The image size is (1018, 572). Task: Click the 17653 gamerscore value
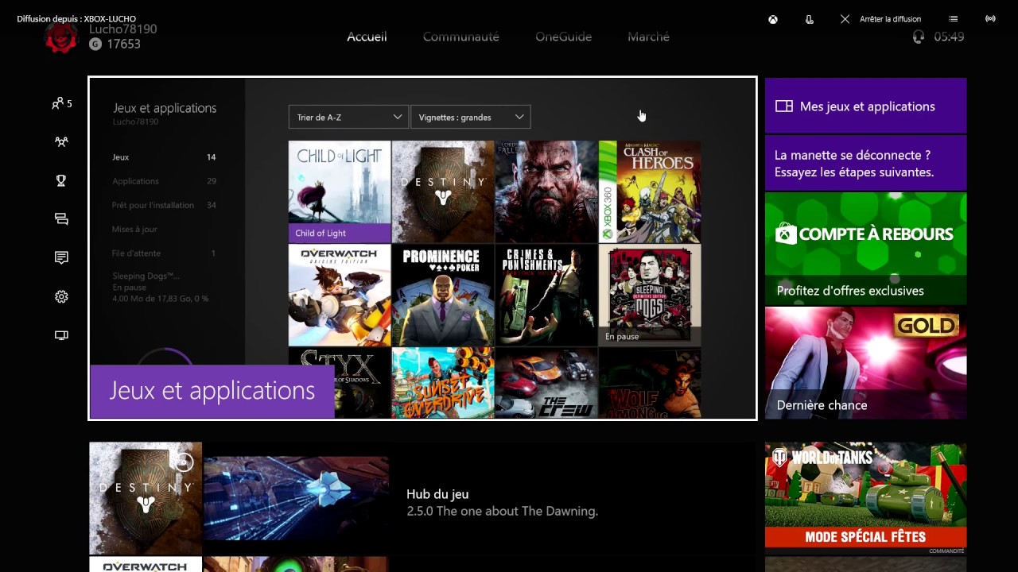[x=123, y=44]
